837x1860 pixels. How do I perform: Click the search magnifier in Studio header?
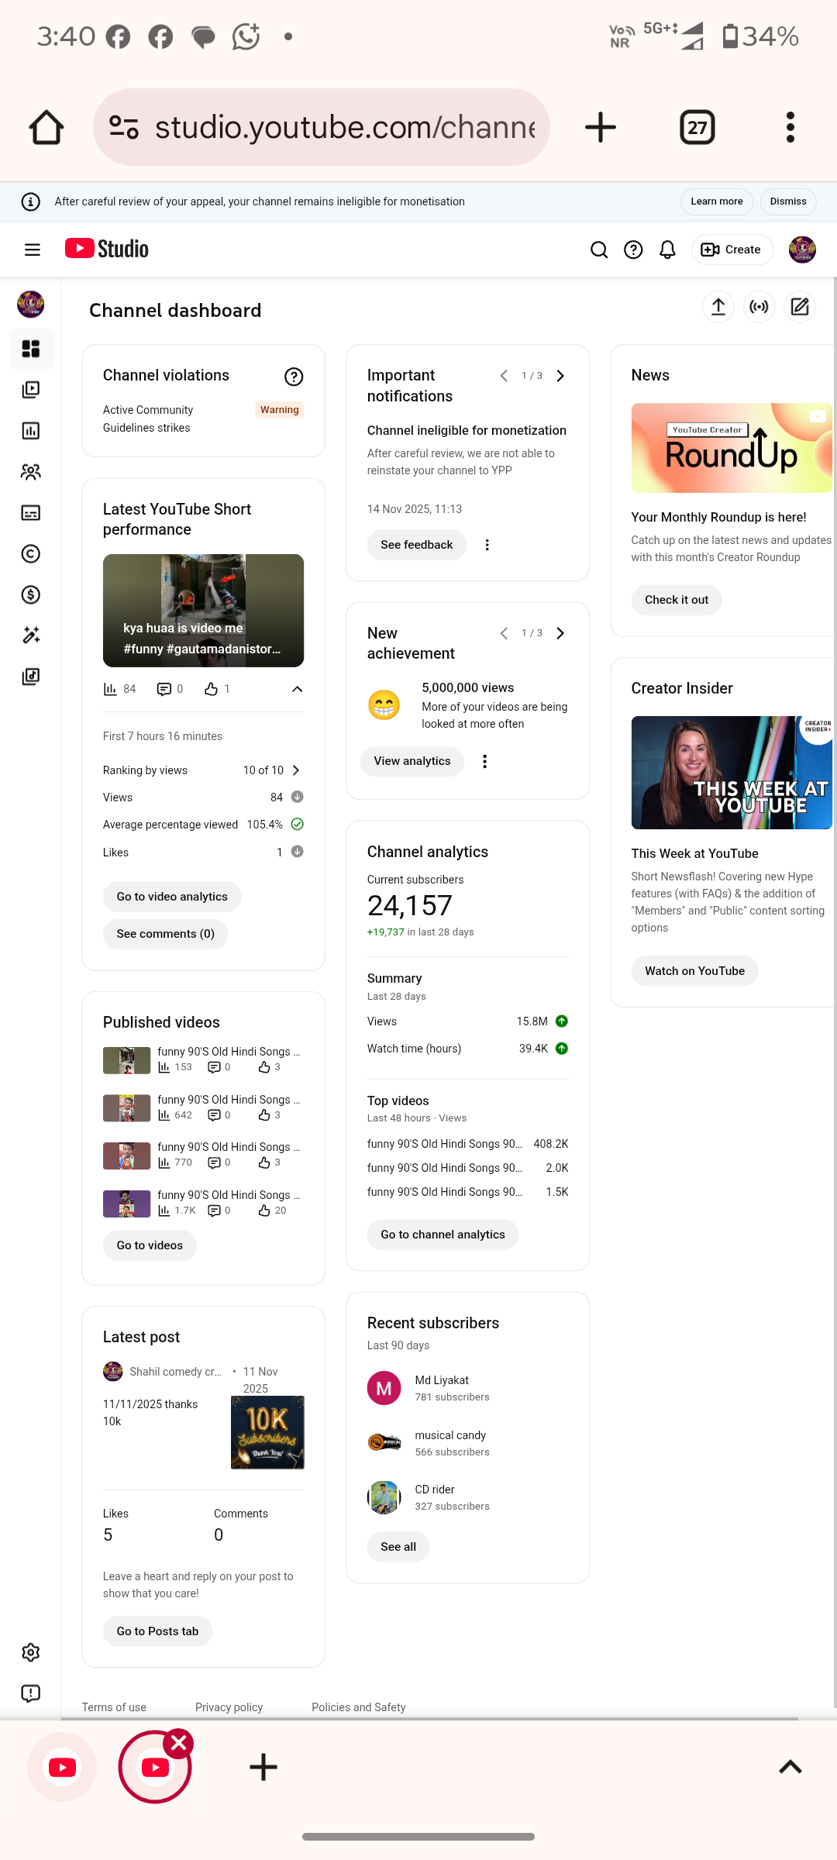(x=598, y=250)
